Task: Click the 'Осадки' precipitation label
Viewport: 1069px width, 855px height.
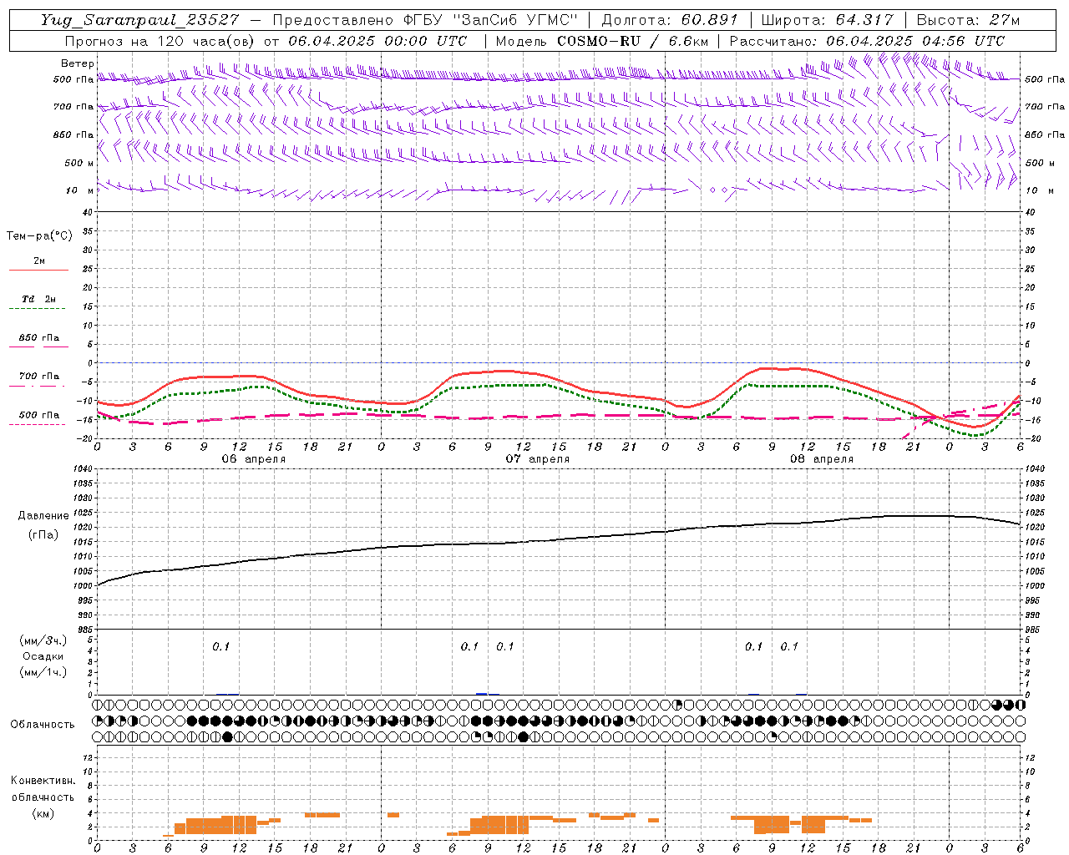Action: pyautogui.click(x=43, y=657)
